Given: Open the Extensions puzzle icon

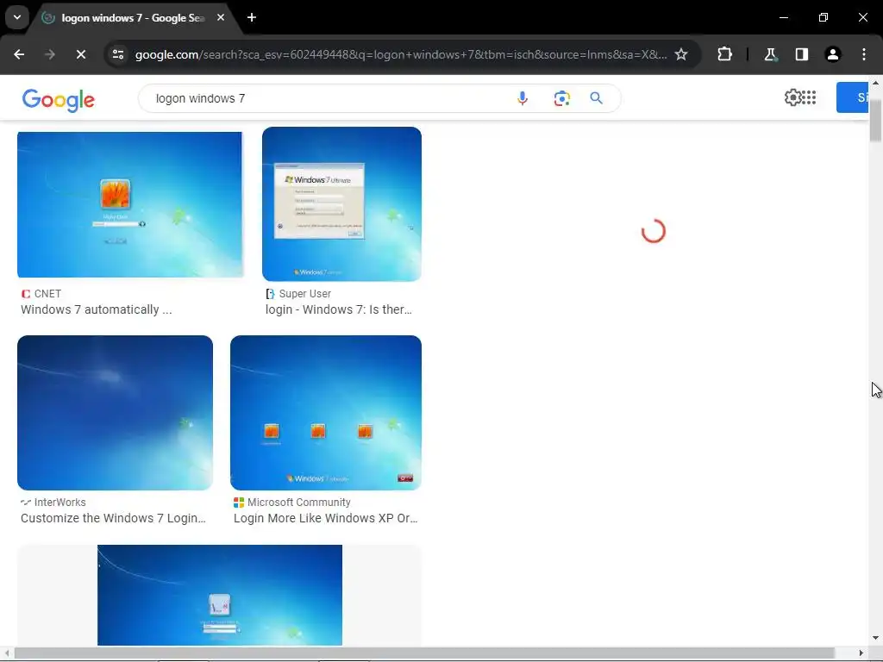Looking at the screenshot, I should pos(724,54).
